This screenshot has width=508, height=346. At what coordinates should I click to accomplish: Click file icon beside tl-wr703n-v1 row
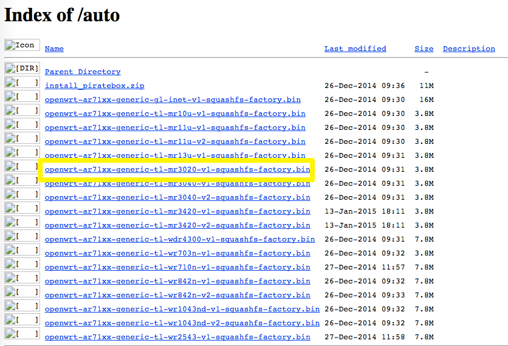pyautogui.click(x=22, y=249)
